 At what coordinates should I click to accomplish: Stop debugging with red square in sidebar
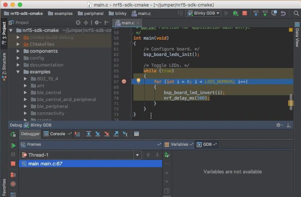pyautogui.click(x=13, y=164)
